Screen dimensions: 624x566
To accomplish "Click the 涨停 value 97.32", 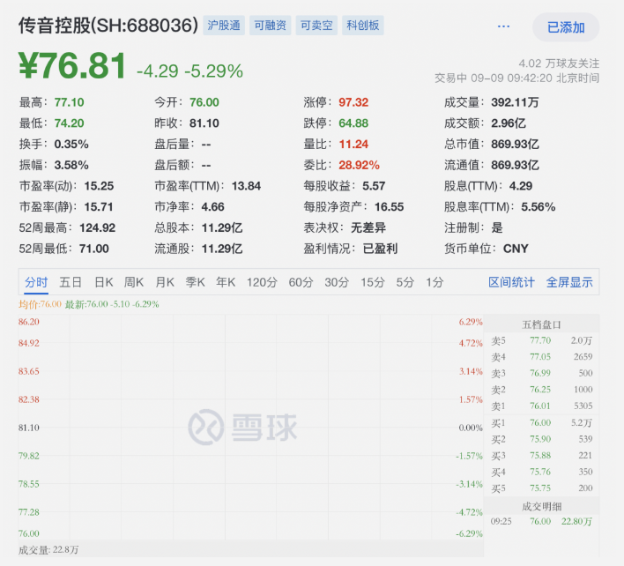I will (353, 102).
